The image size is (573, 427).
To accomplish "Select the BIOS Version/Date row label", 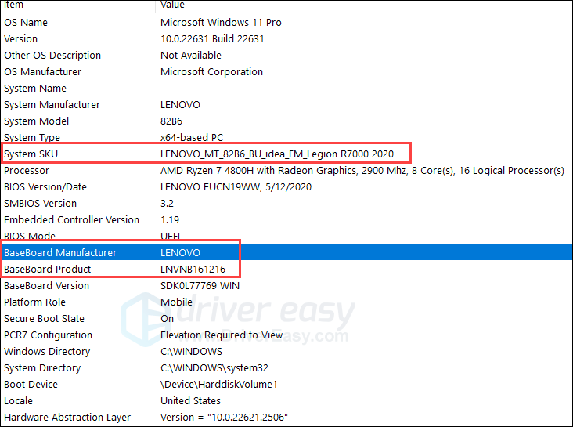I will (x=45, y=187).
